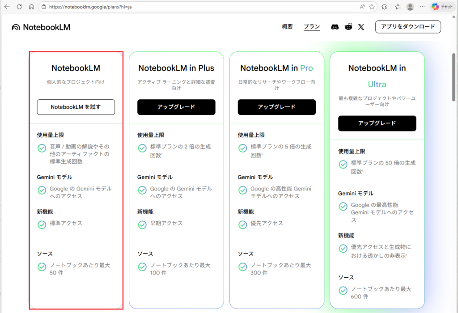This screenshot has width=458, height=313.
Task: Add page to favorites star icon
Action: (372, 7)
